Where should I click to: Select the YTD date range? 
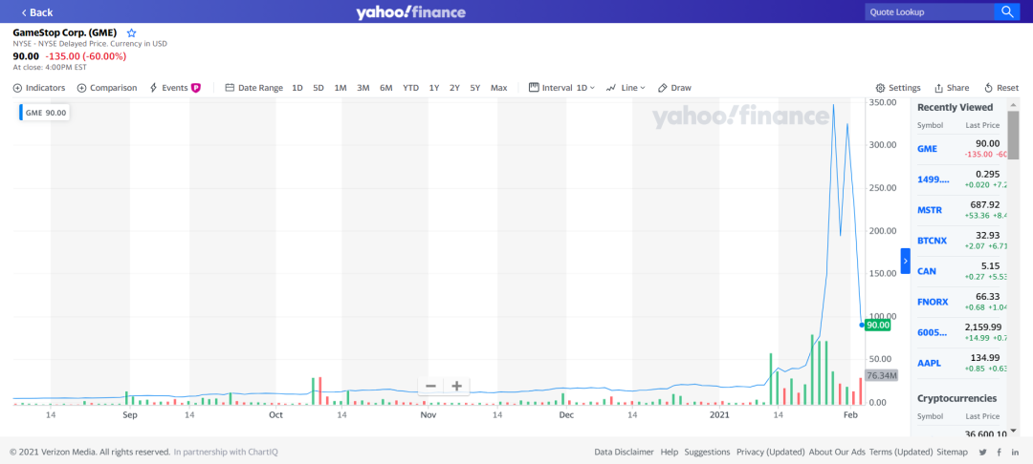[x=410, y=88]
